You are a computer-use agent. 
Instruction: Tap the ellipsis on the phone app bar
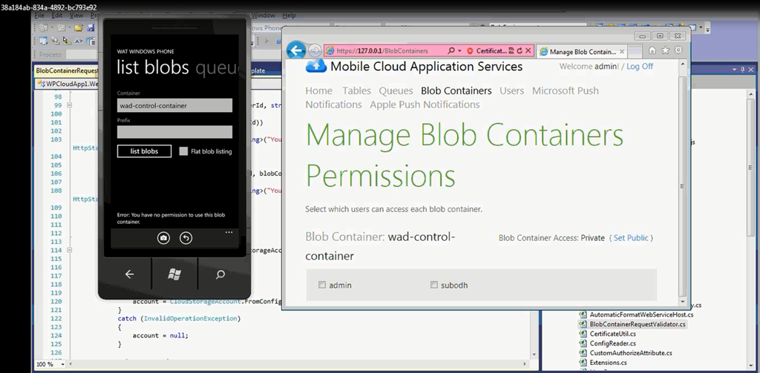click(229, 233)
